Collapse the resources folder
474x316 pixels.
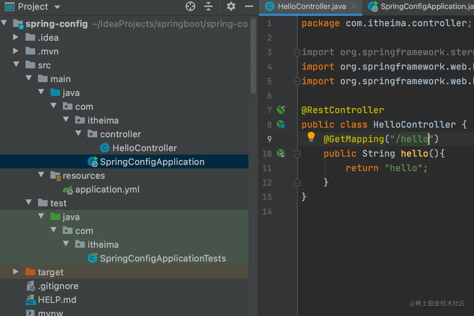point(41,175)
